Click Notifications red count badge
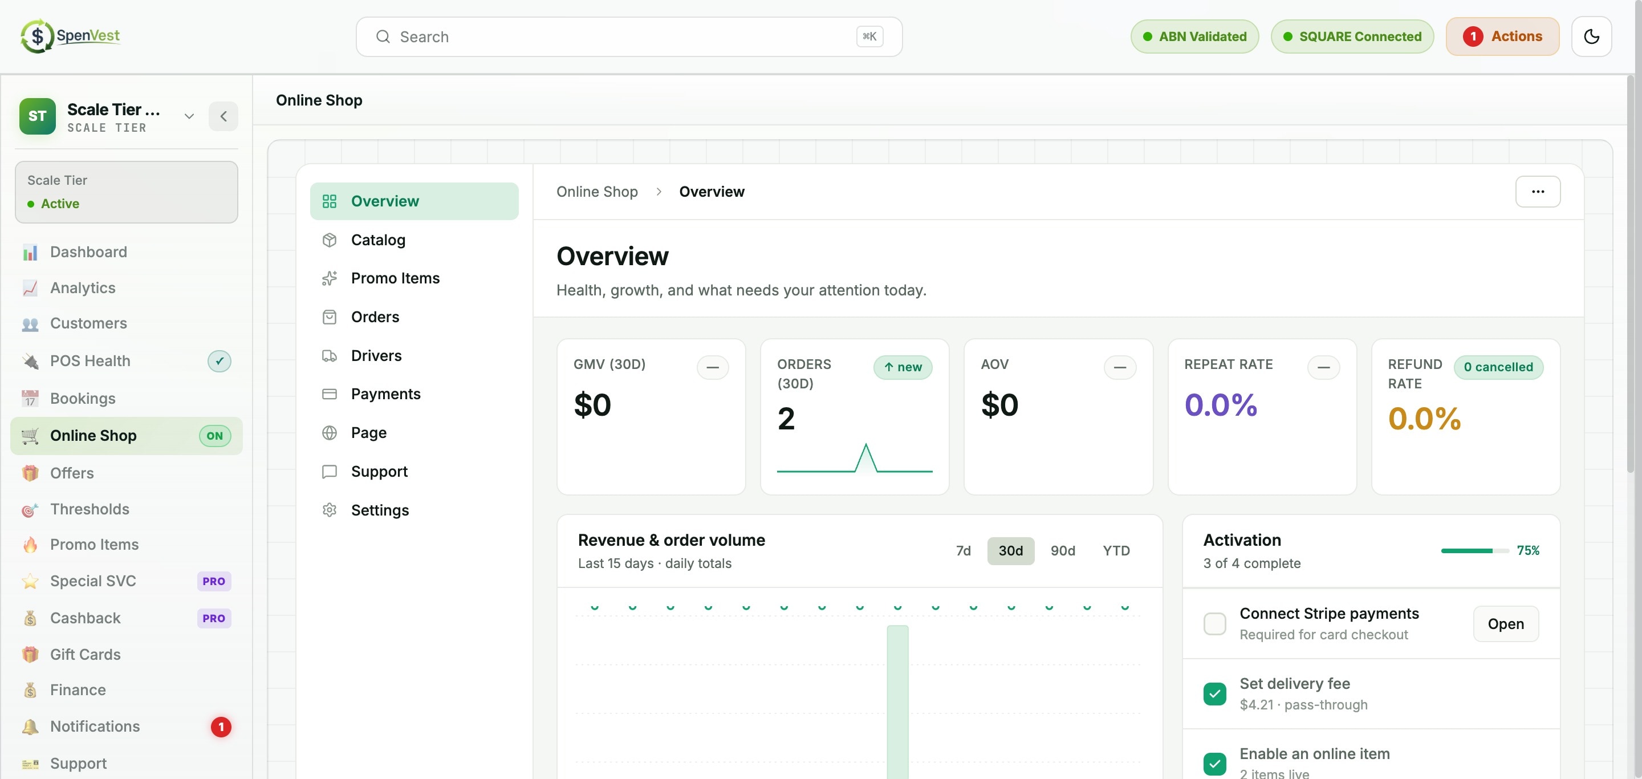1642x779 pixels. 221,727
